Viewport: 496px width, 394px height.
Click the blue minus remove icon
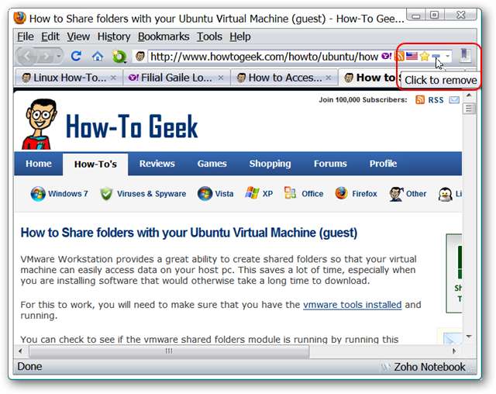pyautogui.click(x=436, y=57)
